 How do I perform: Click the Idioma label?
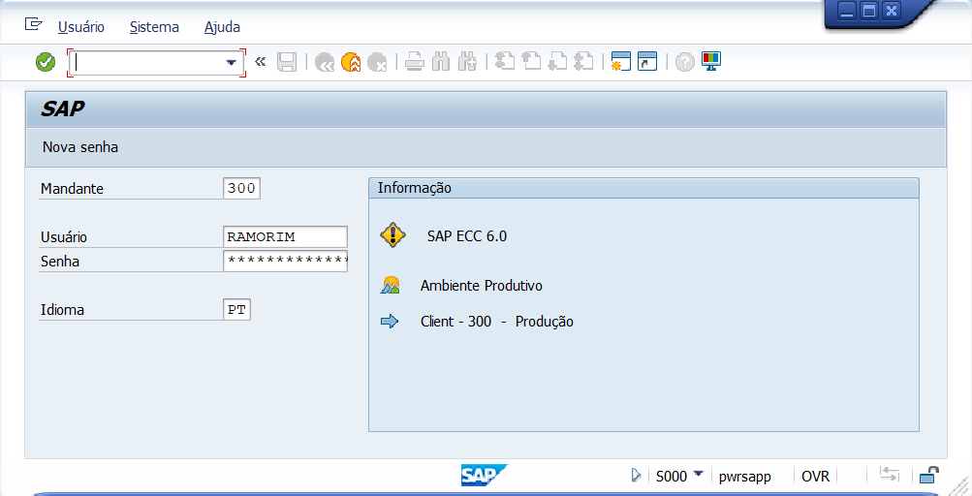62,310
